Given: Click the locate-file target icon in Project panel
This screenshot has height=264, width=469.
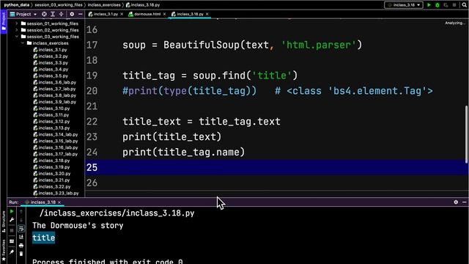Looking at the screenshot, I should coord(44,14).
